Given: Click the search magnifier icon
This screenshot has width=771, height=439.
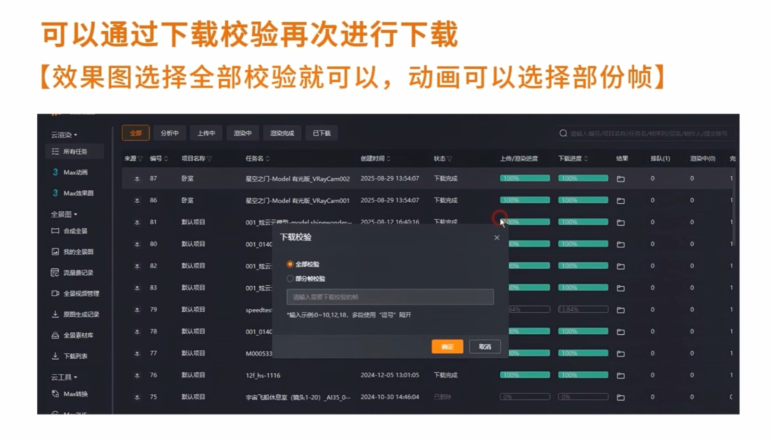Looking at the screenshot, I should click(563, 133).
